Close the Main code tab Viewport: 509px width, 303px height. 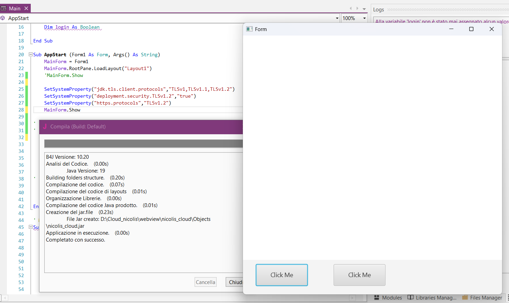pos(26,8)
